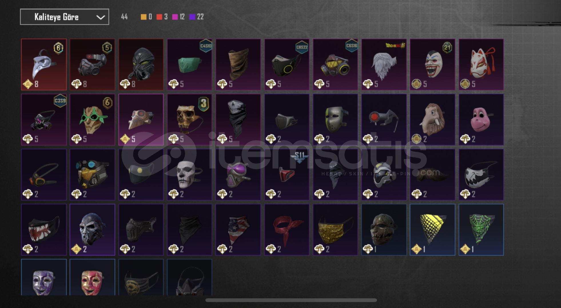Pick the clown face mask with badge 21

433,64
